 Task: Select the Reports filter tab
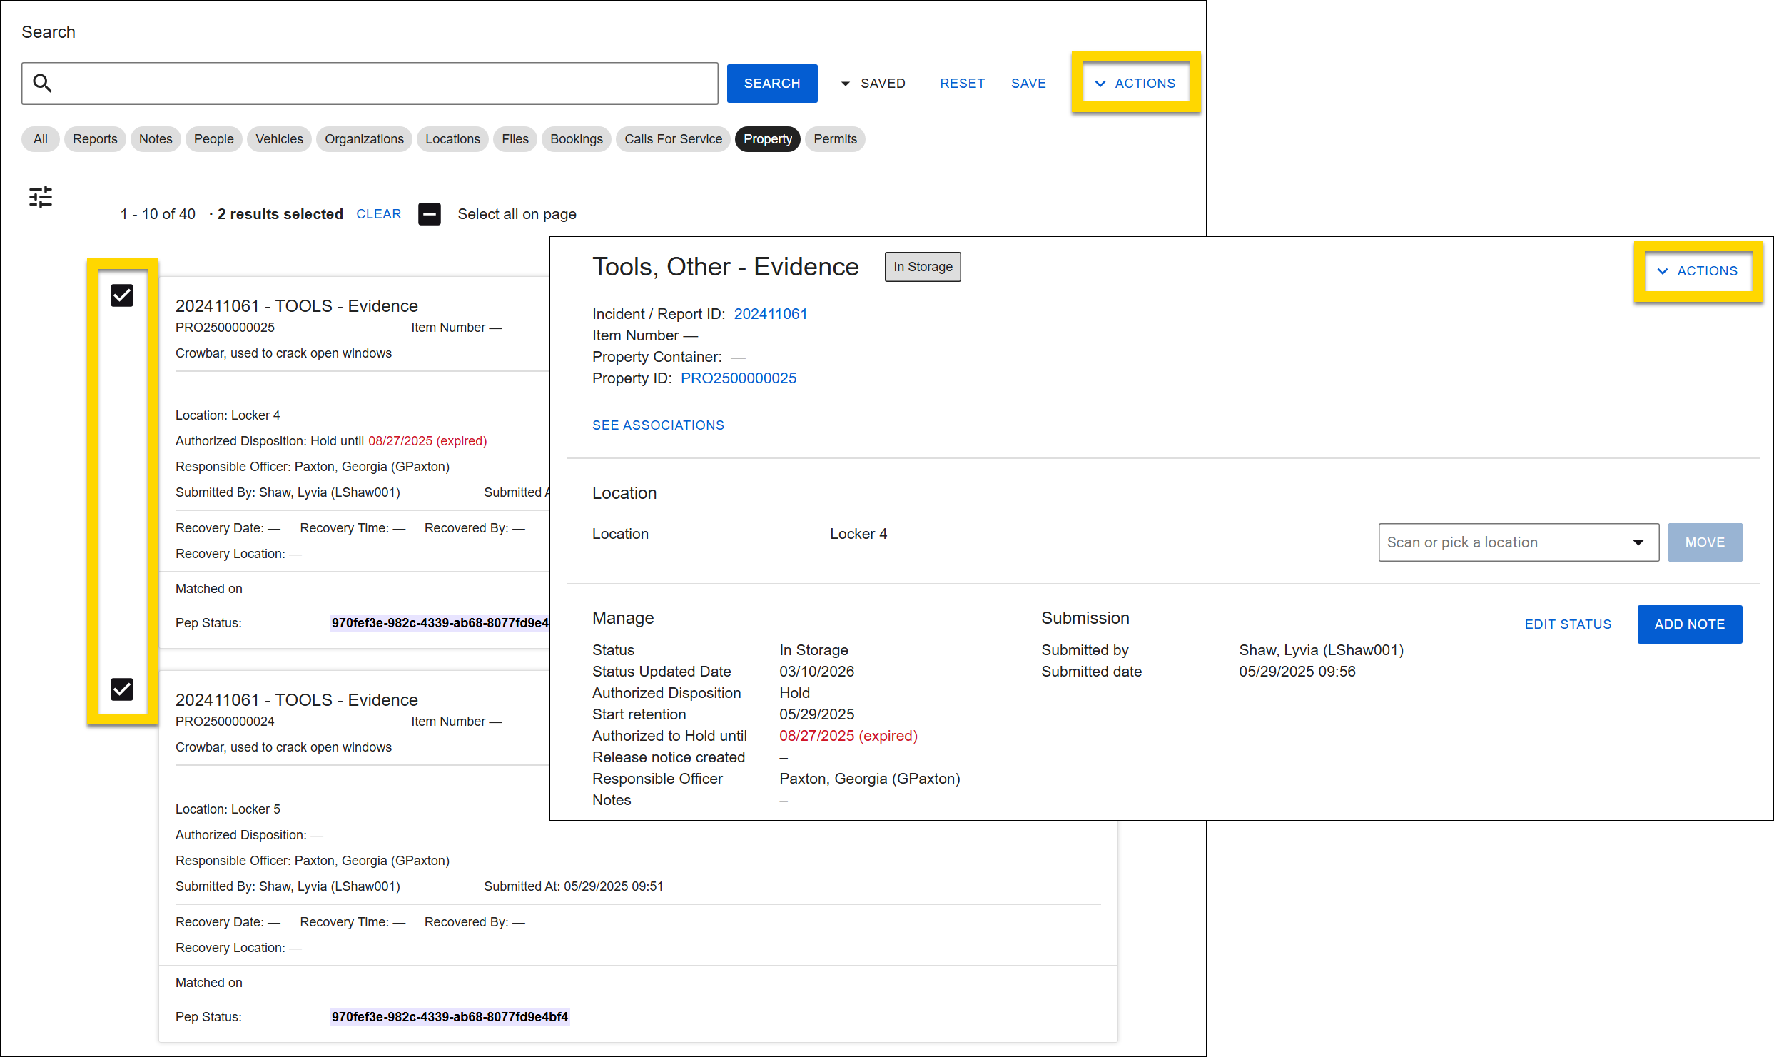[95, 139]
